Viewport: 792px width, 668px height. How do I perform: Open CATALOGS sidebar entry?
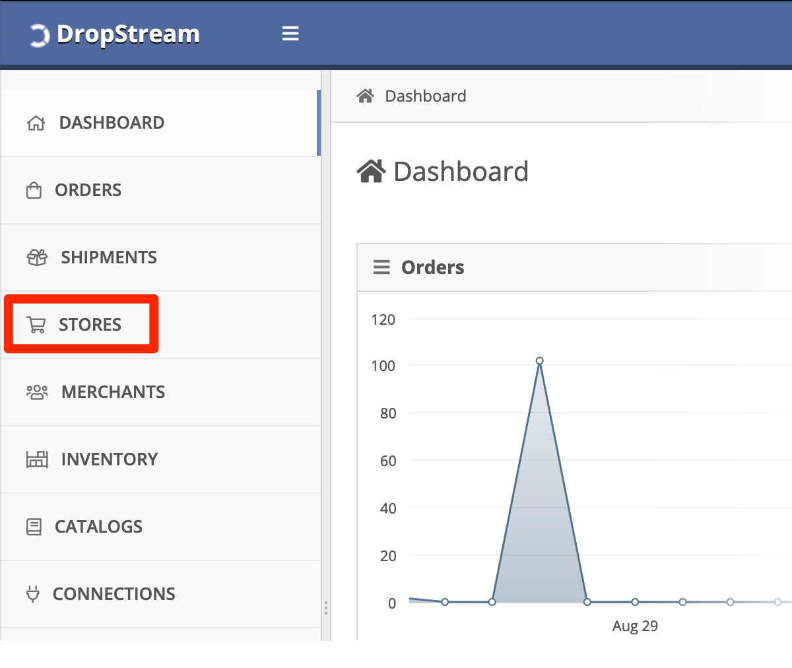(160, 527)
